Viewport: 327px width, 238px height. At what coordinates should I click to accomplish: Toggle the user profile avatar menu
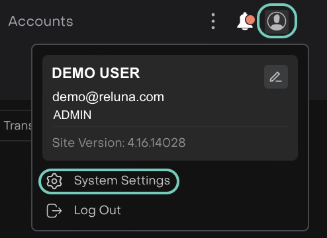277,21
